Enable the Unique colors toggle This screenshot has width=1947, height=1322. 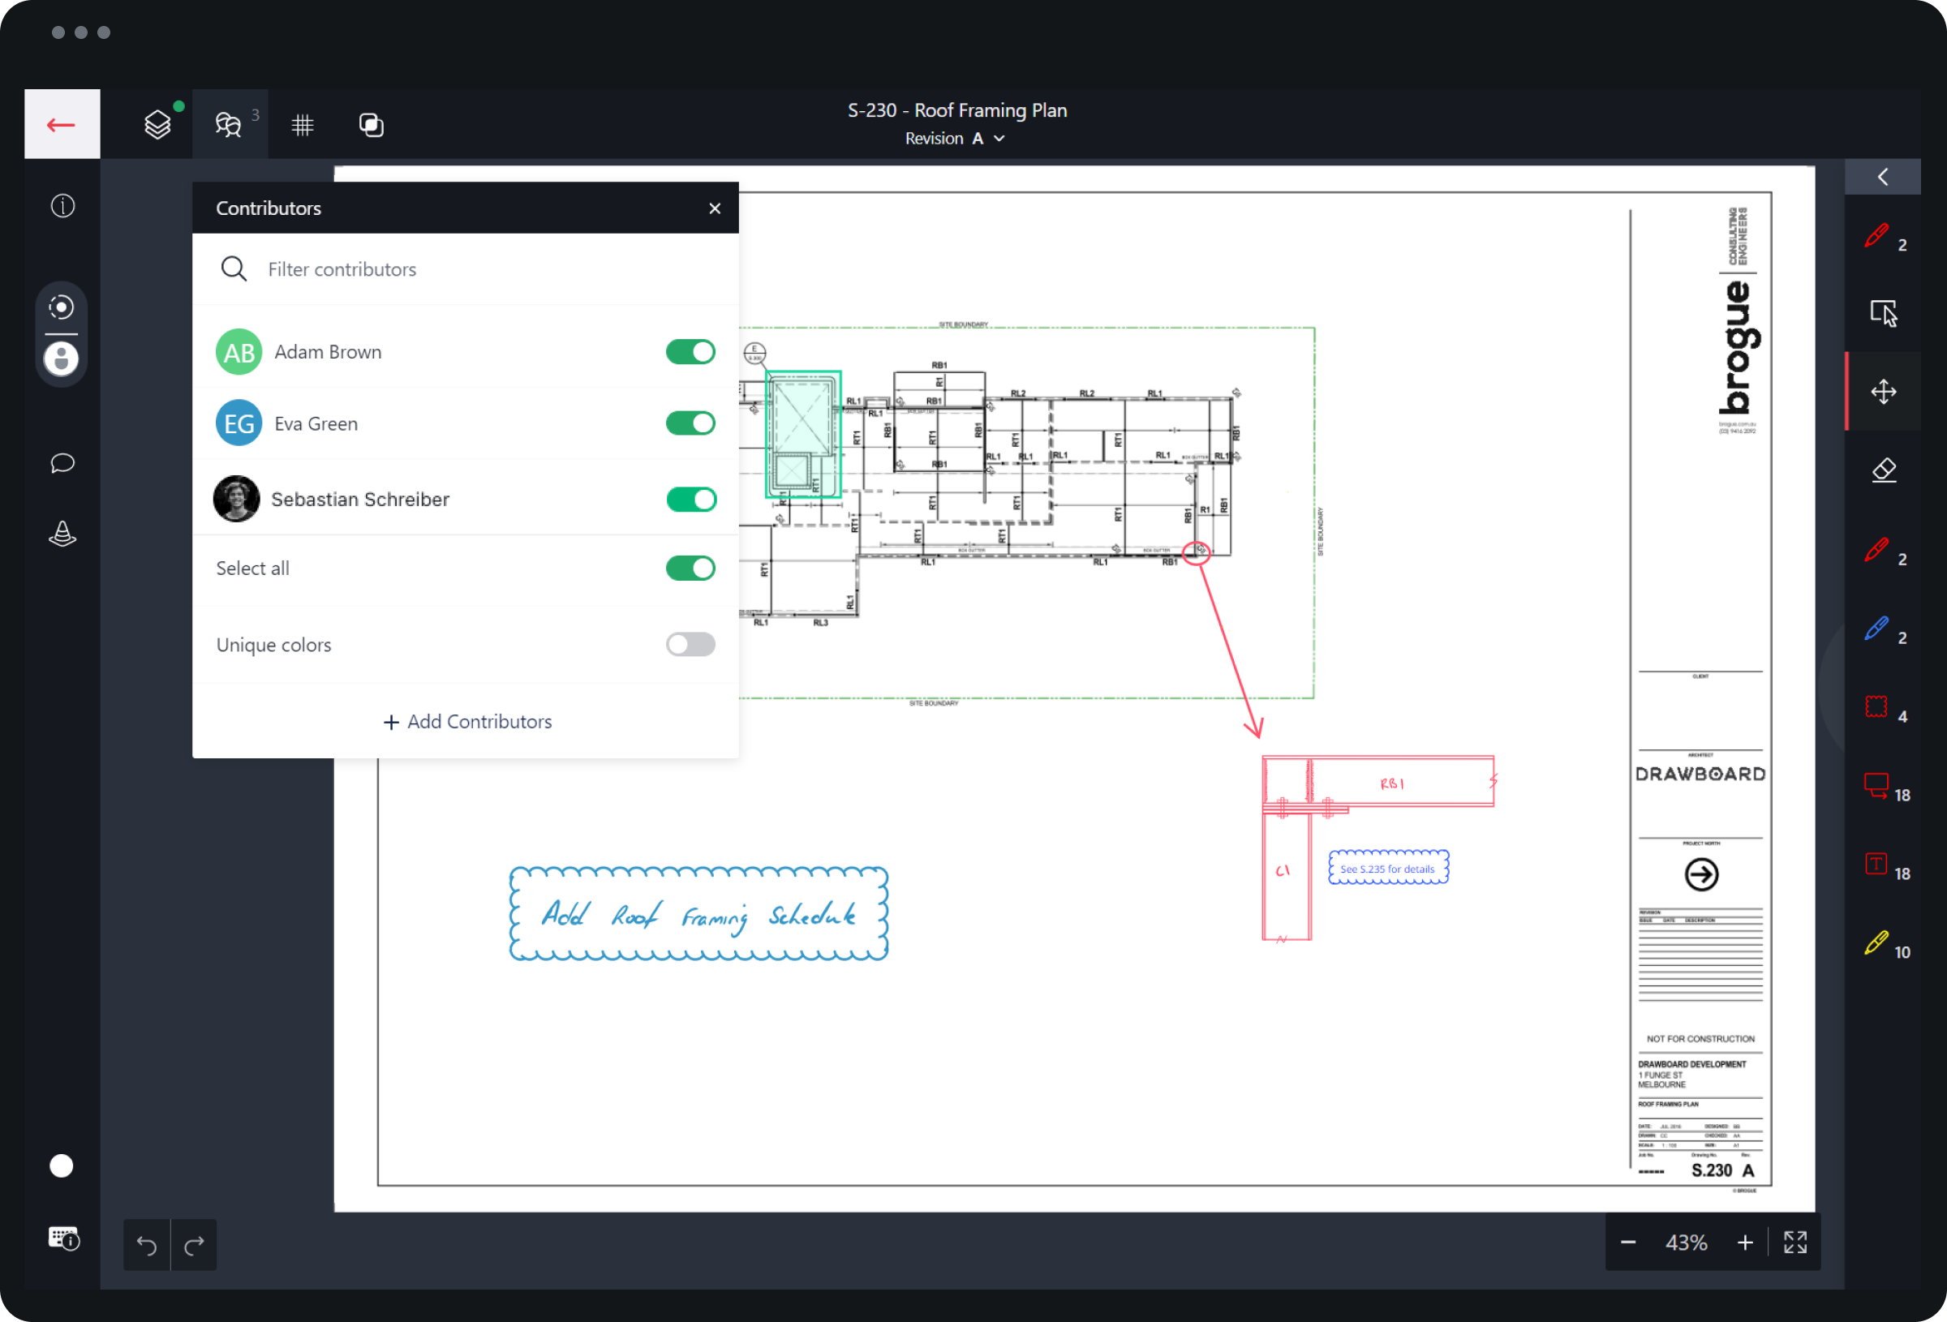coord(690,644)
